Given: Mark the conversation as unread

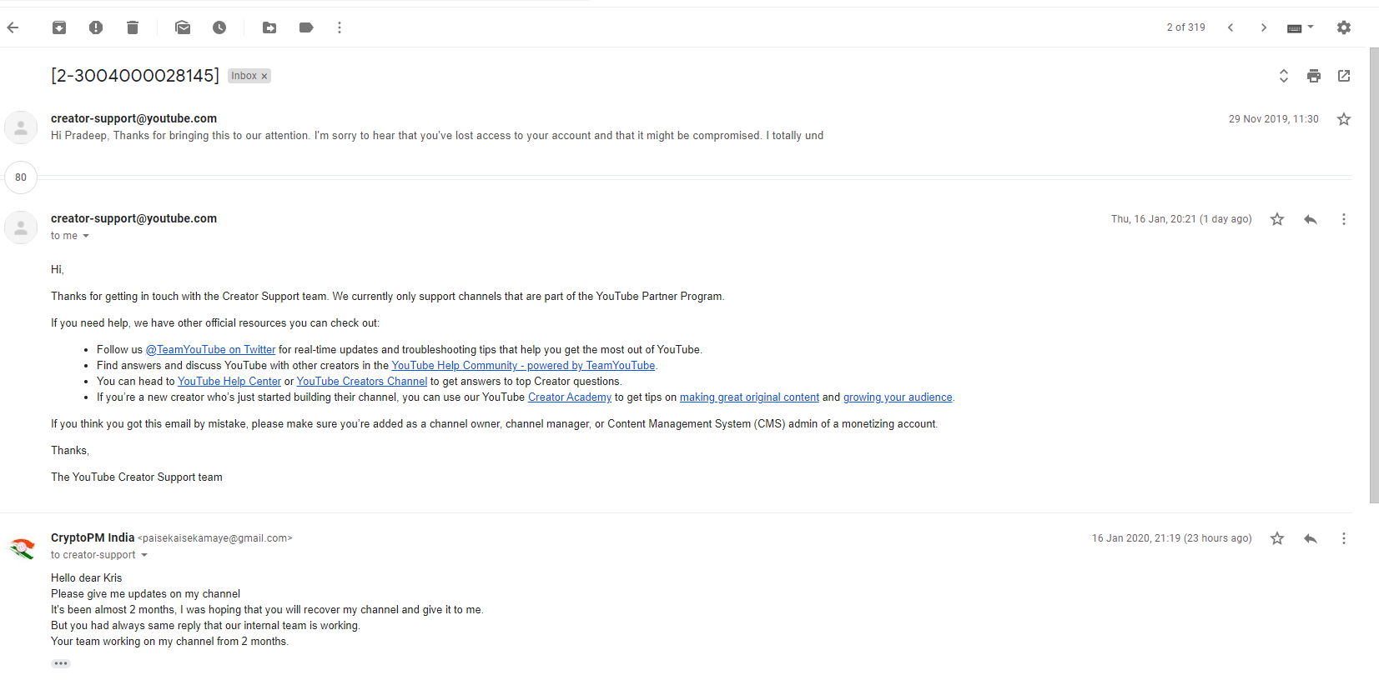Looking at the screenshot, I should 183,27.
